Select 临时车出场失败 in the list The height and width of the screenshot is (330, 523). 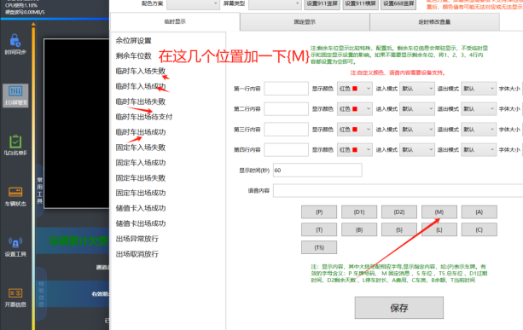141,101
